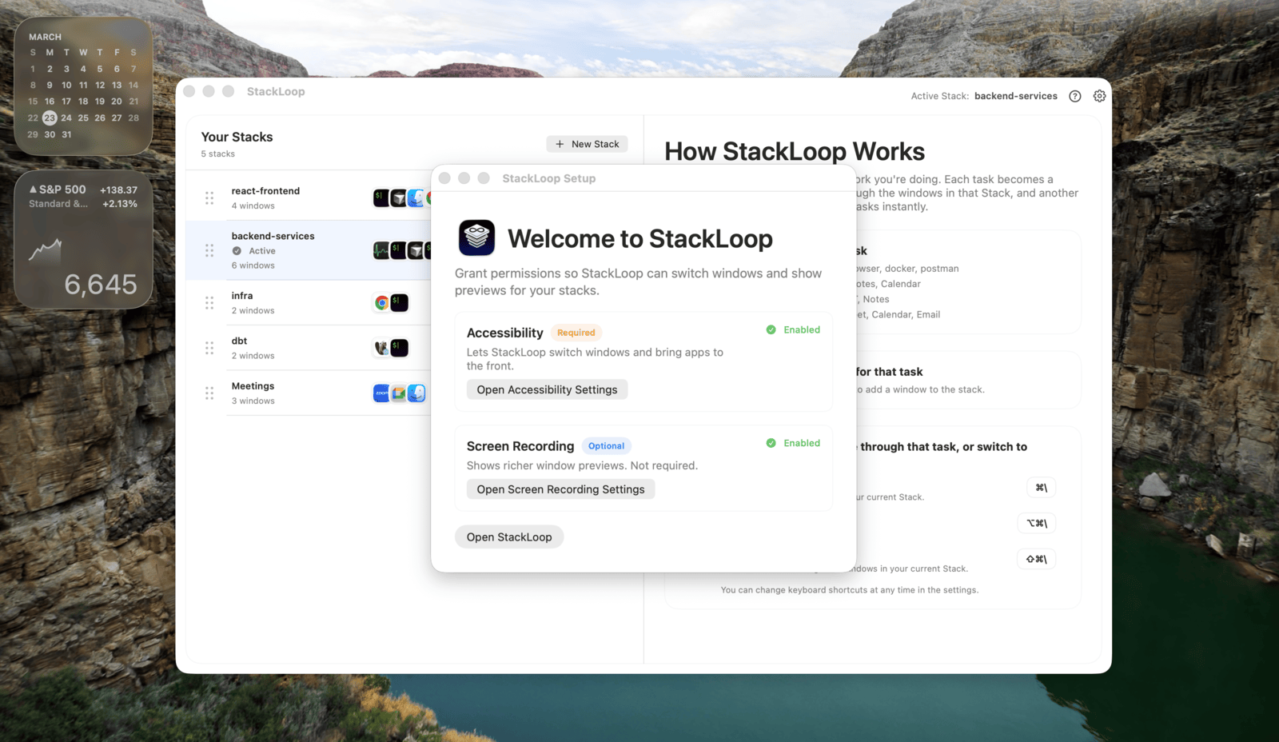Click the drag handle beside the Meetings stack

pos(209,393)
